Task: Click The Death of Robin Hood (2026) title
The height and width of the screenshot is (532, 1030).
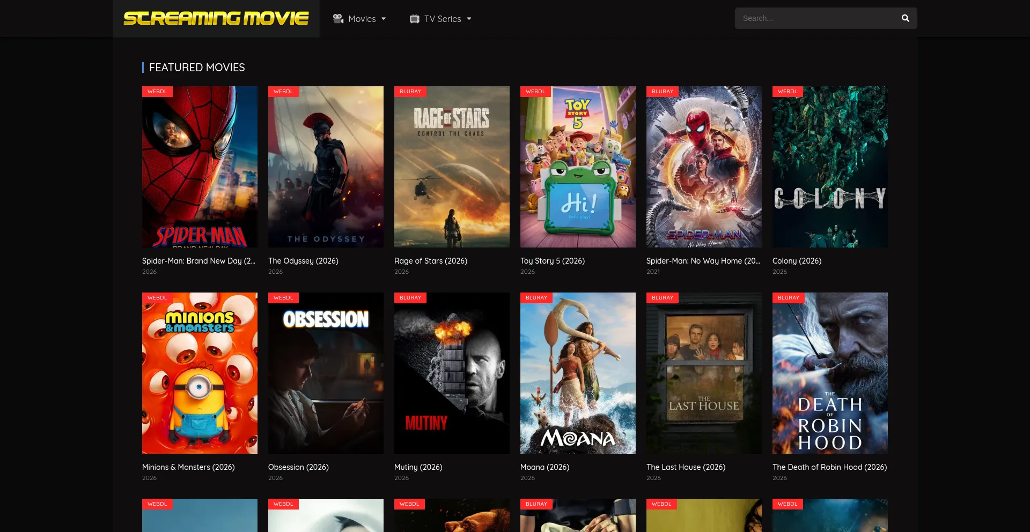Action: point(829,467)
